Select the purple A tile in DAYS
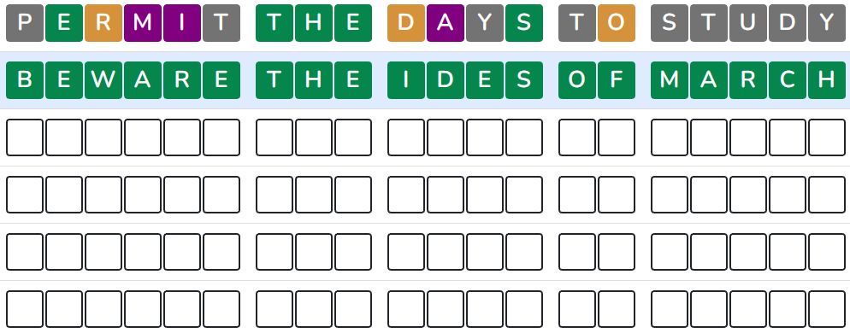 point(446,23)
